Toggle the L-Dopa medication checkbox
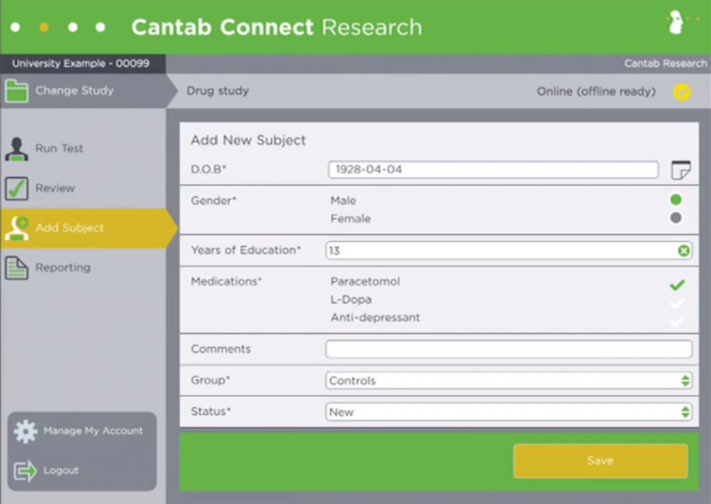Screen dimensions: 711x504 pyautogui.click(x=677, y=302)
